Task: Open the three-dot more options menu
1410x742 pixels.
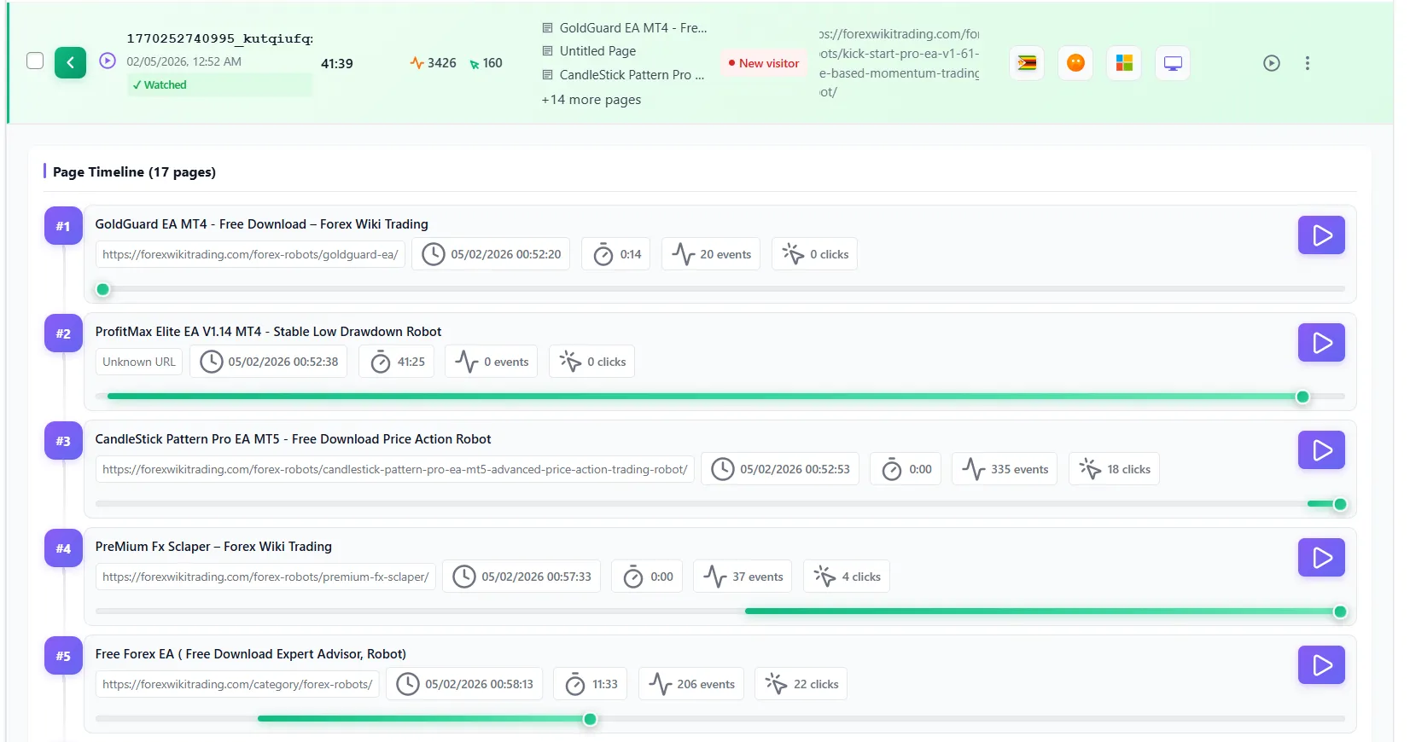Action: click(1308, 63)
